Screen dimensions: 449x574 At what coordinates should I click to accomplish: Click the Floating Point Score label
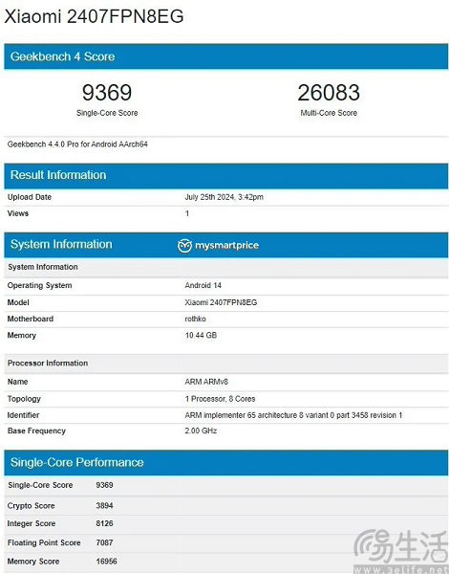coord(44,542)
